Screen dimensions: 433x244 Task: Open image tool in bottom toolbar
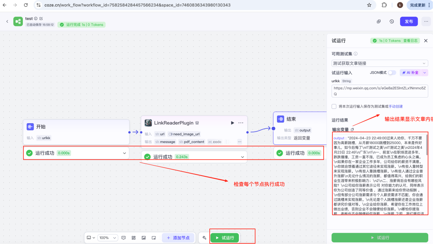pyautogui.click(x=144, y=238)
